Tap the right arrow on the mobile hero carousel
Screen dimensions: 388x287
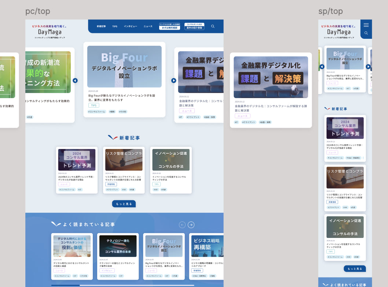tap(368, 66)
